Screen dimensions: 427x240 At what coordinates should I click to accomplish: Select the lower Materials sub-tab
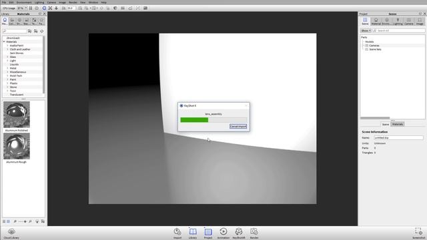click(398, 125)
